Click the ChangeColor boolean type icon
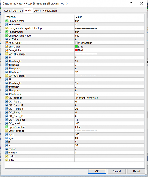 point(7,32)
